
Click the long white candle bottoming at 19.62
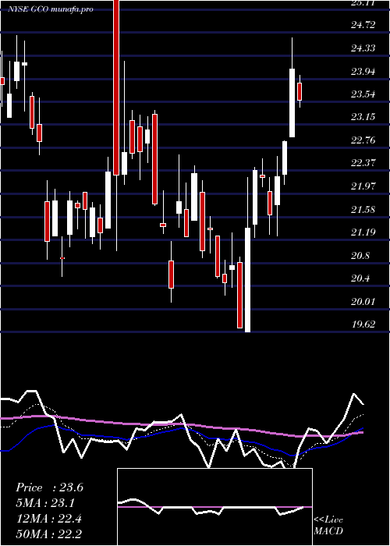247,279
